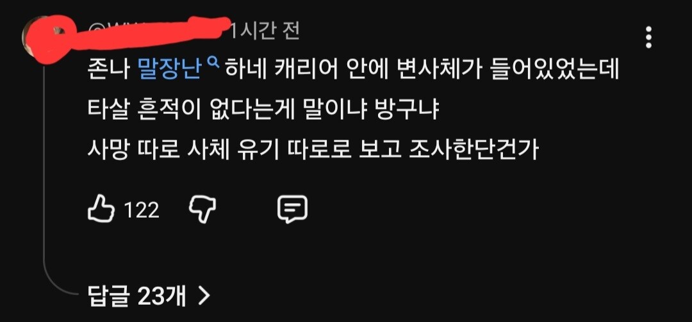The height and width of the screenshot is (322, 692).
Task: Click the 1시간 전 timestamp
Action: coord(265,31)
